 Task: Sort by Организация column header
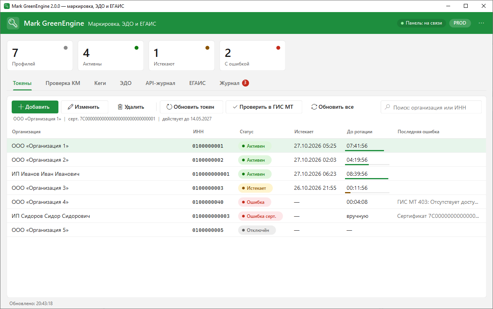[x=26, y=132]
